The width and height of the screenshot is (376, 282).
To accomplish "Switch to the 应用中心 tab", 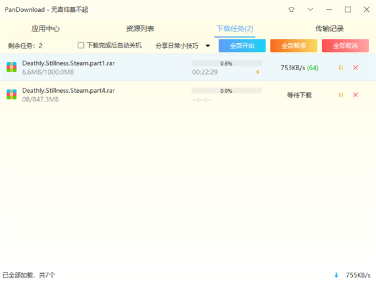I will tap(46, 29).
